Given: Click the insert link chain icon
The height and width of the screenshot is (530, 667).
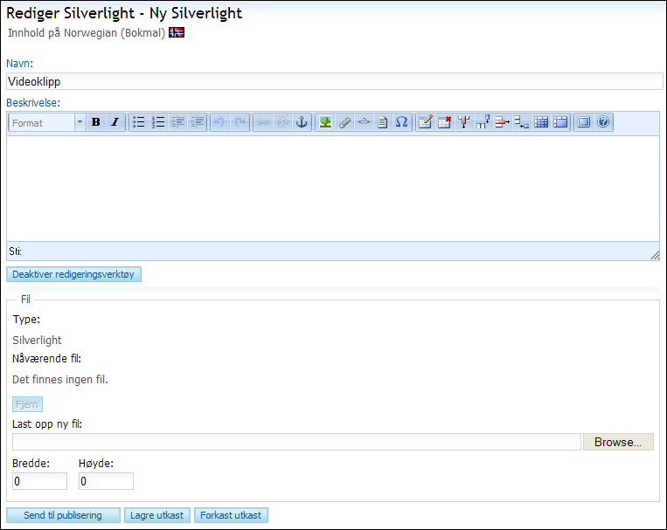Looking at the screenshot, I should pyautogui.click(x=263, y=122).
